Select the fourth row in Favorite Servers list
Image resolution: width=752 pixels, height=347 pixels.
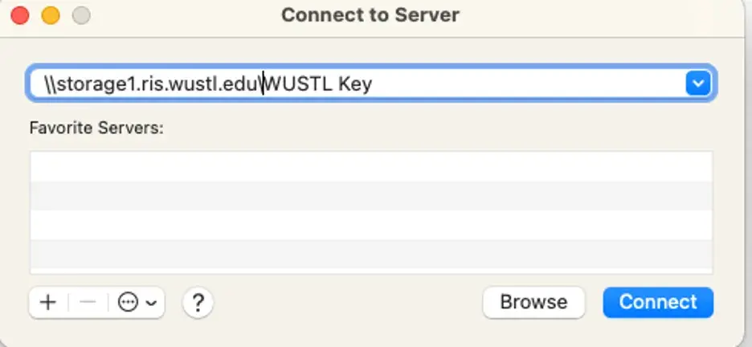pyautogui.click(x=370, y=255)
